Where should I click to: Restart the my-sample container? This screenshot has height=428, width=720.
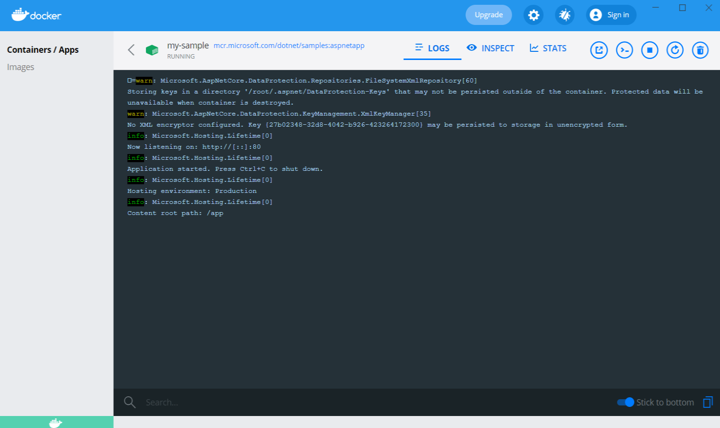click(675, 49)
